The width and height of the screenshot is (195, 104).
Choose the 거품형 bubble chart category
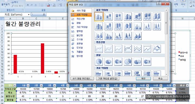(x=81, y=52)
